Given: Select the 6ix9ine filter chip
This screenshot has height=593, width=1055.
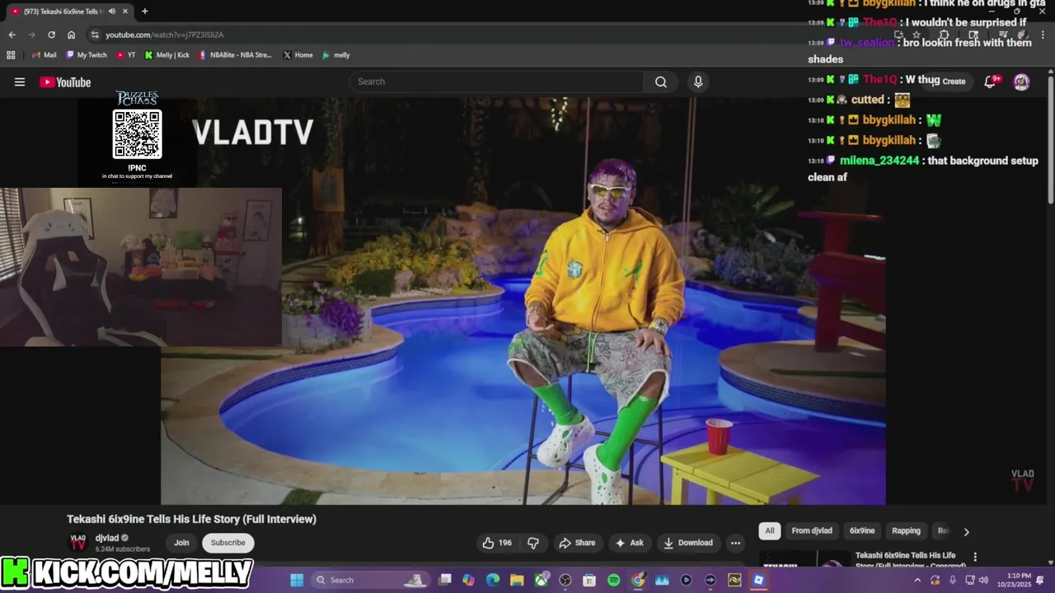Looking at the screenshot, I should point(862,531).
